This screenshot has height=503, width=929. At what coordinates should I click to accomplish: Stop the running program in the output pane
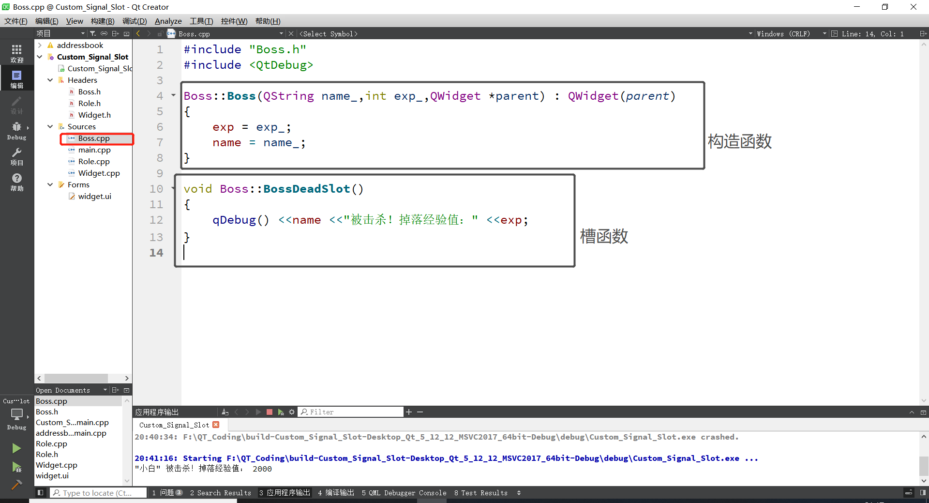click(x=270, y=412)
